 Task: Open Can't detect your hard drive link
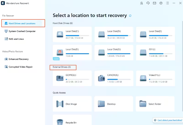tap(170, 120)
